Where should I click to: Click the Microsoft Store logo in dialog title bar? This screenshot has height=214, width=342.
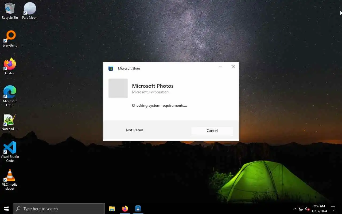[111, 68]
